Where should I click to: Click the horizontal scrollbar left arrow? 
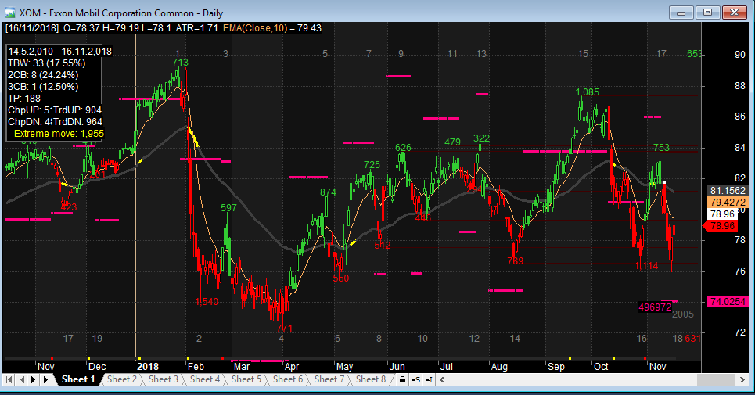[x=442, y=379]
